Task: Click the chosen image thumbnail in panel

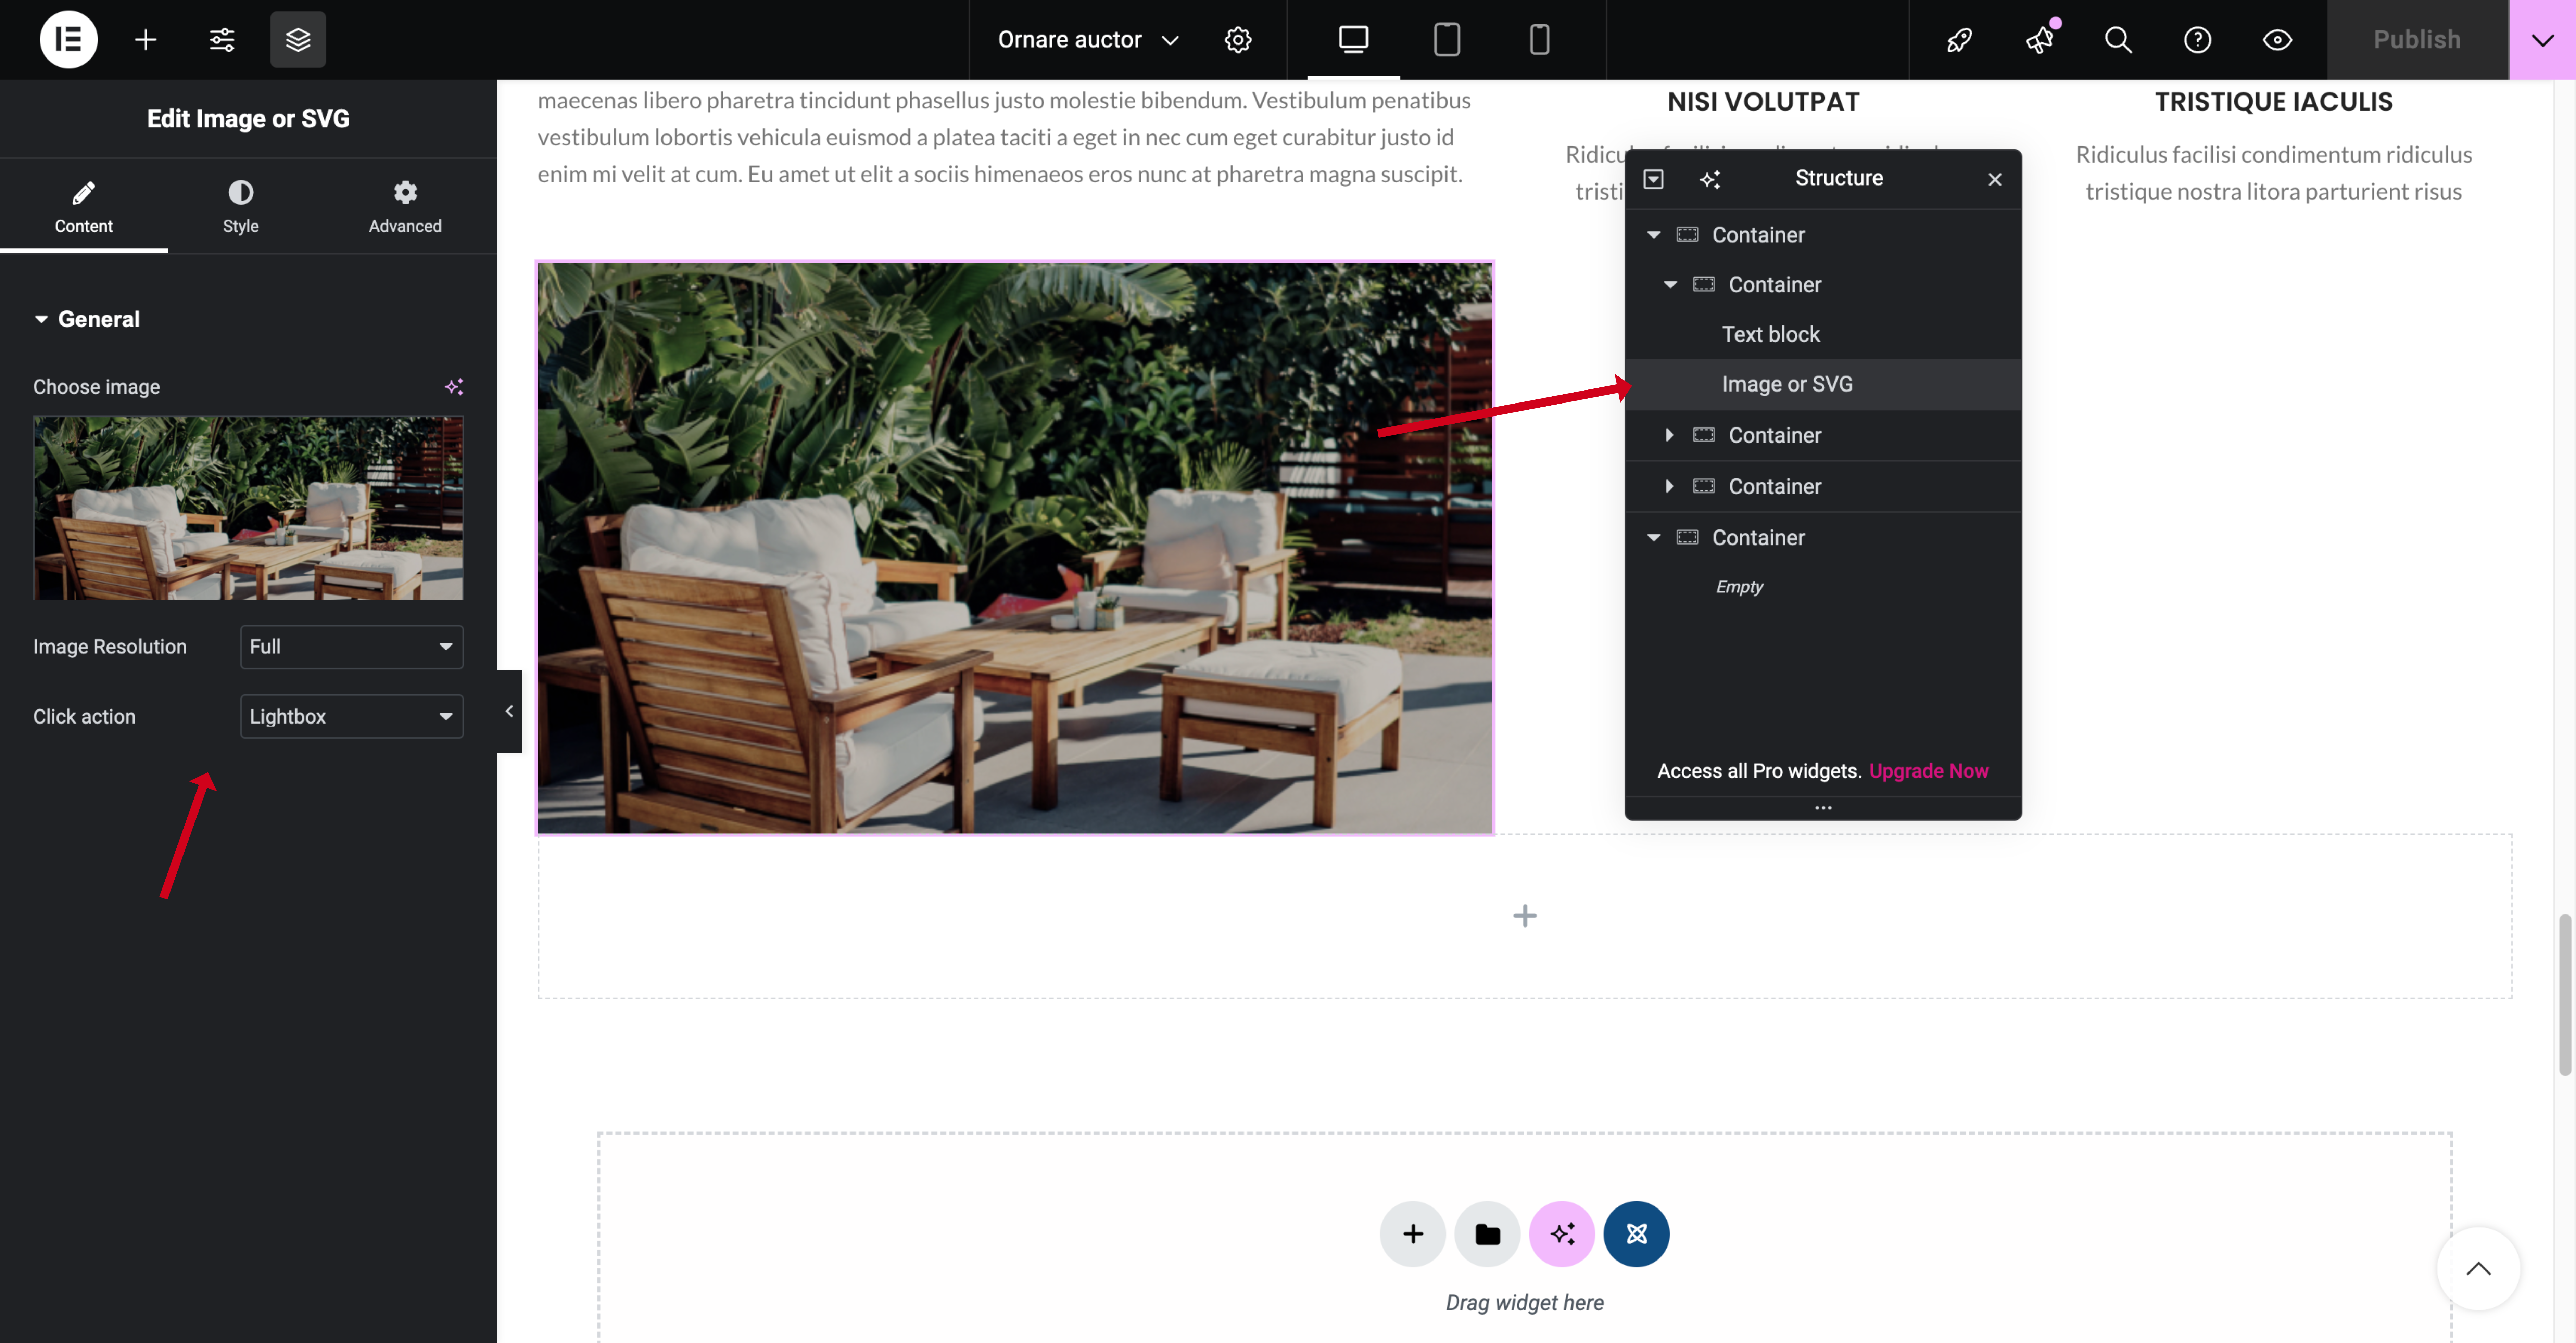Action: point(248,508)
